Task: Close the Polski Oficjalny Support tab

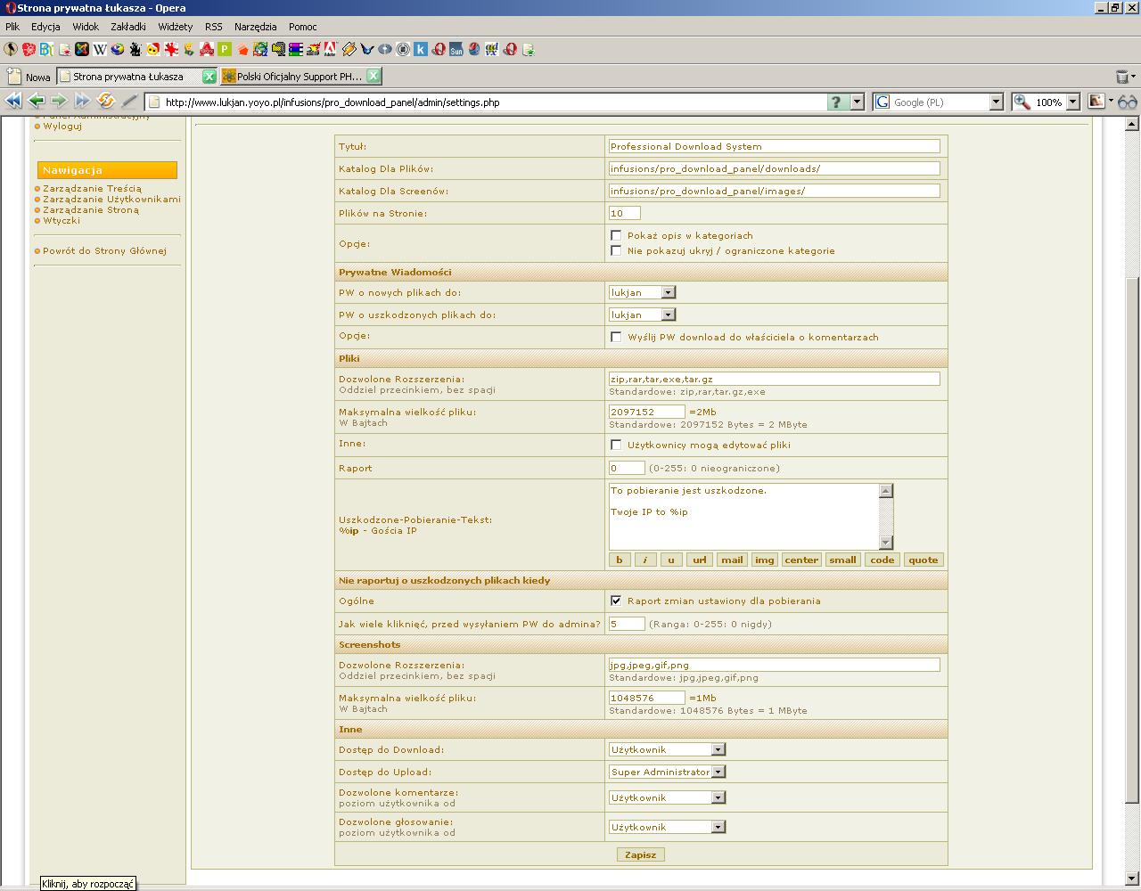Action: [x=373, y=76]
